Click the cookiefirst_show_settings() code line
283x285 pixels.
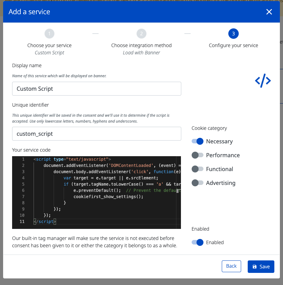[108, 197]
